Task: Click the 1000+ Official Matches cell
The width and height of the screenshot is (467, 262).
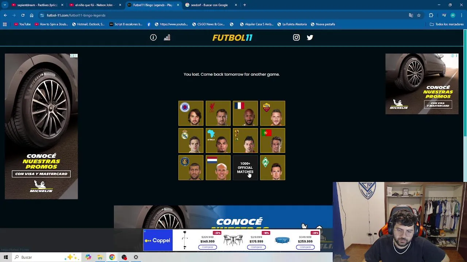Action: click(245, 168)
